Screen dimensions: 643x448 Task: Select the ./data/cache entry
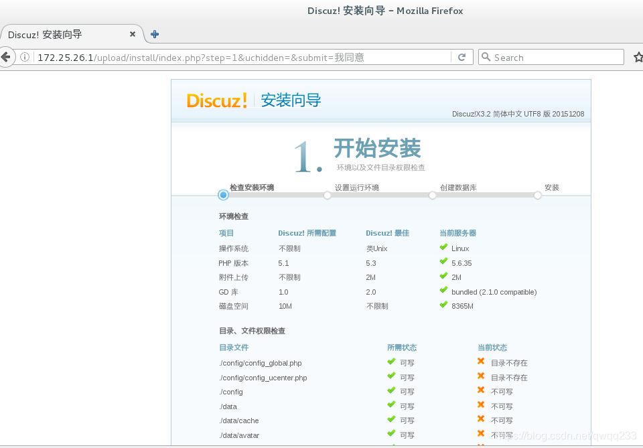[x=238, y=421]
